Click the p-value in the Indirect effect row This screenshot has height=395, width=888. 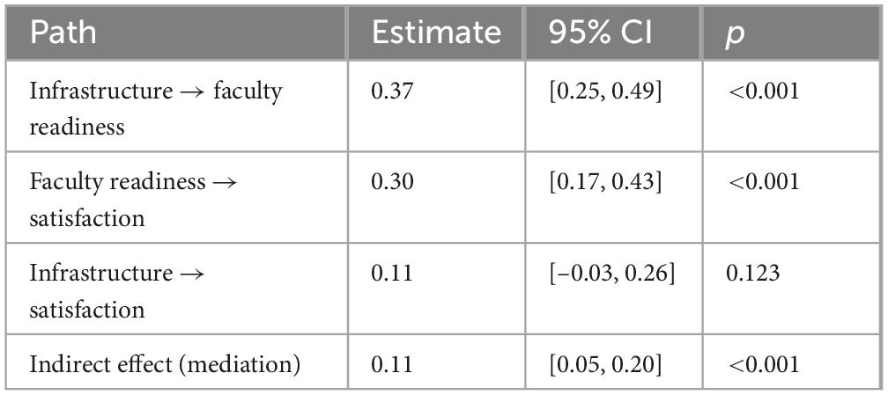(764, 363)
